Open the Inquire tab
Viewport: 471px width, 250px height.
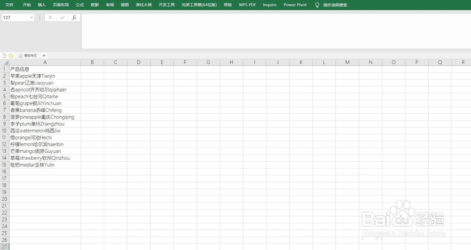(x=270, y=5)
